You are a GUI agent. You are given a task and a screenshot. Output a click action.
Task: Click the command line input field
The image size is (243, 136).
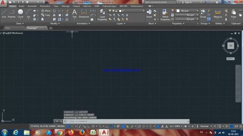coord(126,121)
